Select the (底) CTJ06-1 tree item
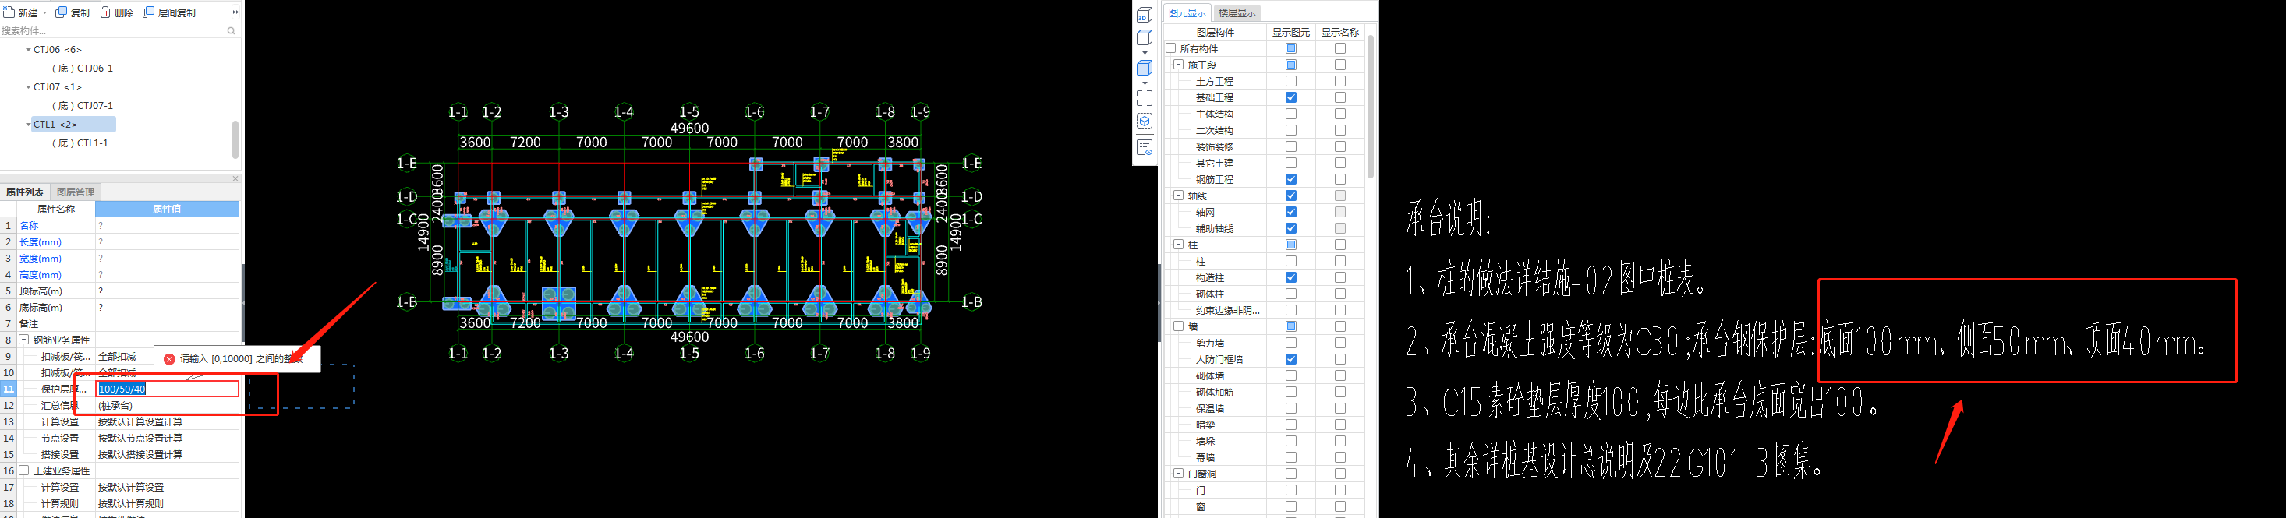The height and width of the screenshot is (518, 2286). coord(83,69)
